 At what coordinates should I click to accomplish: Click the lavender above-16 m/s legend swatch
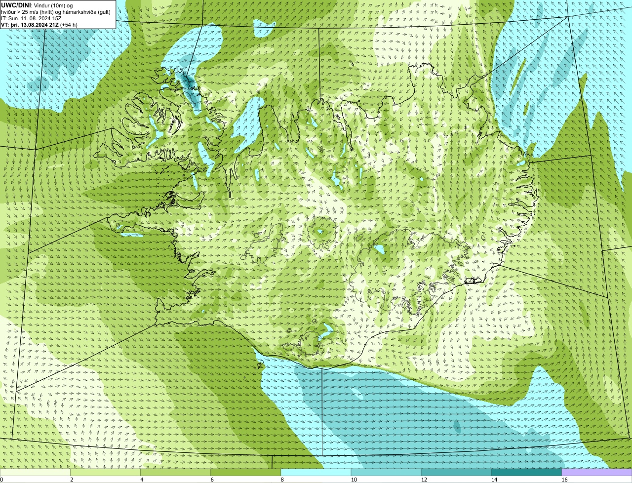tap(597, 472)
